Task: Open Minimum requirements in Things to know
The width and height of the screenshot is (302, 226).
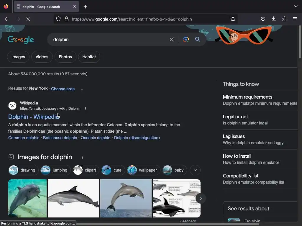Action: [x=260, y=100]
